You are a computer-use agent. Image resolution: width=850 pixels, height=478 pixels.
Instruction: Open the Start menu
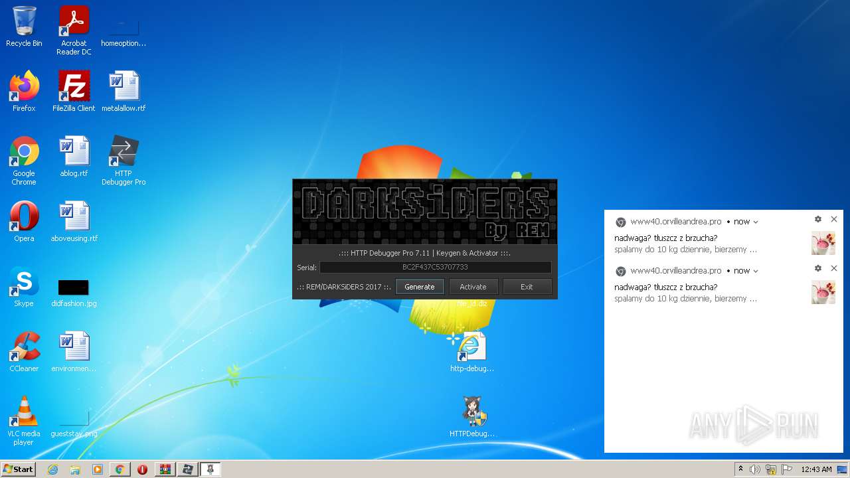18,469
